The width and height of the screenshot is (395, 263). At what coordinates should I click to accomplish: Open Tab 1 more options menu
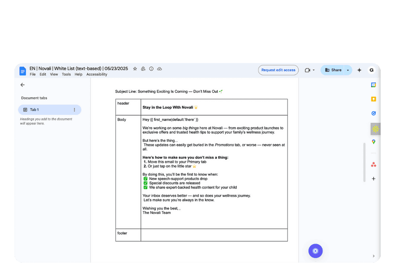click(74, 110)
